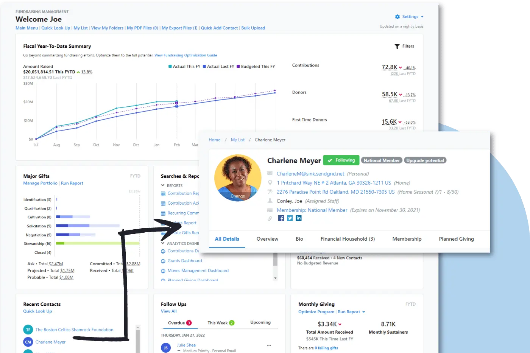Click View Fundraising Optimization Guide link
Viewport: 530px width, 353px height.
185,55
